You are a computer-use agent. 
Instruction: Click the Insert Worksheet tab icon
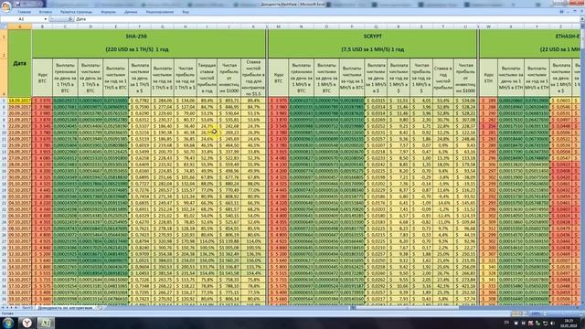(100, 308)
